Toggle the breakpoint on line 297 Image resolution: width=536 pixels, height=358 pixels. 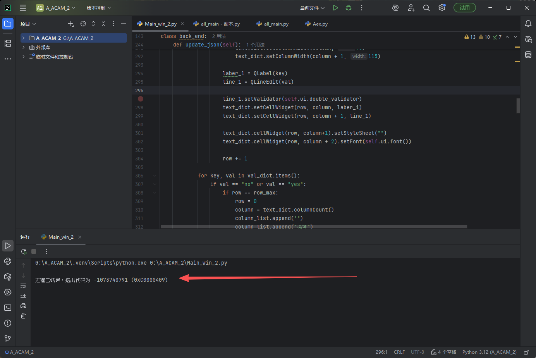pyautogui.click(x=140, y=99)
